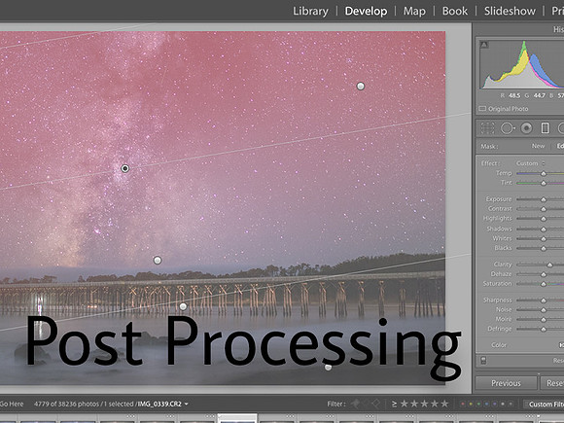The width and height of the screenshot is (564, 423).
Task: Click the Contrast slider handle
Action: click(544, 209)
